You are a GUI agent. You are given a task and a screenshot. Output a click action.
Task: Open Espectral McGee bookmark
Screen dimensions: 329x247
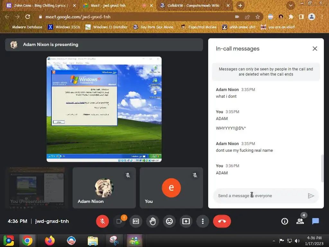point(199,27)
